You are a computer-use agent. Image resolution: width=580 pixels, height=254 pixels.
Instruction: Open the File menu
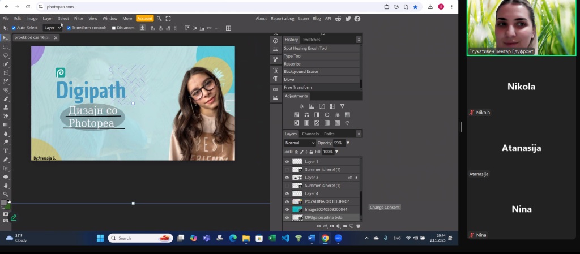(x=6, y=19)
